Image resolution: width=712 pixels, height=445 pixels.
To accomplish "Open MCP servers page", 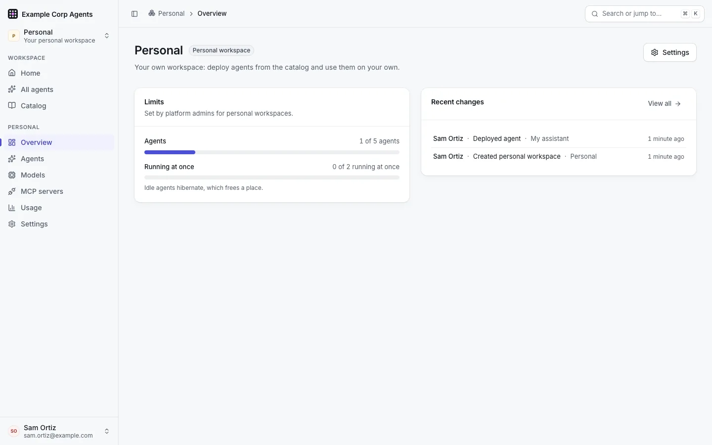I will click(59, 191).
